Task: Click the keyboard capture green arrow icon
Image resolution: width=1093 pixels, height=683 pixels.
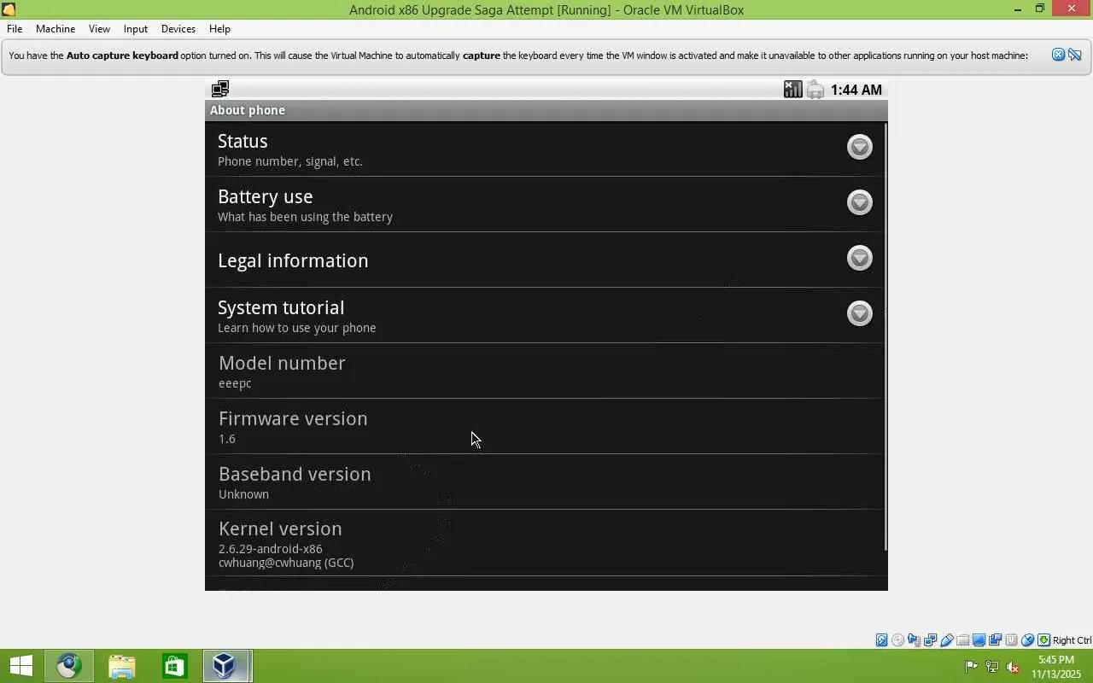Action: tap(1043, 640)
